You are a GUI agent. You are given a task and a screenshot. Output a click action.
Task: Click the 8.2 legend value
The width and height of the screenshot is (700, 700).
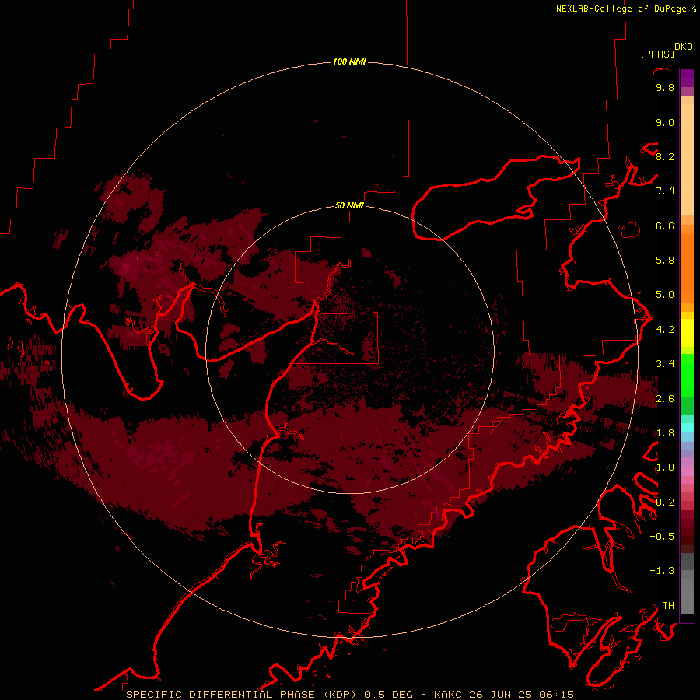pyautogui.click(x=665, y=156)
